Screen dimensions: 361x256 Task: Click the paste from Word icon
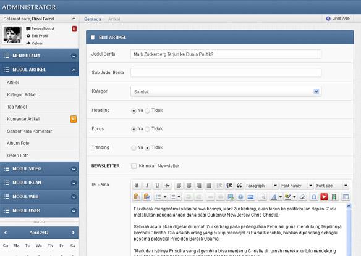pyautogui.click(x=147, y=197)
